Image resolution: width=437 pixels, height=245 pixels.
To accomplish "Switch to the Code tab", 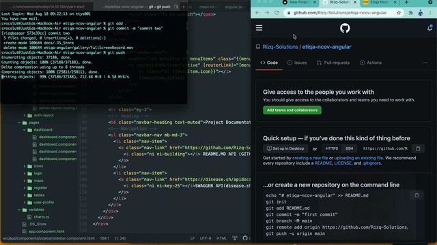I will click(269, 63).
